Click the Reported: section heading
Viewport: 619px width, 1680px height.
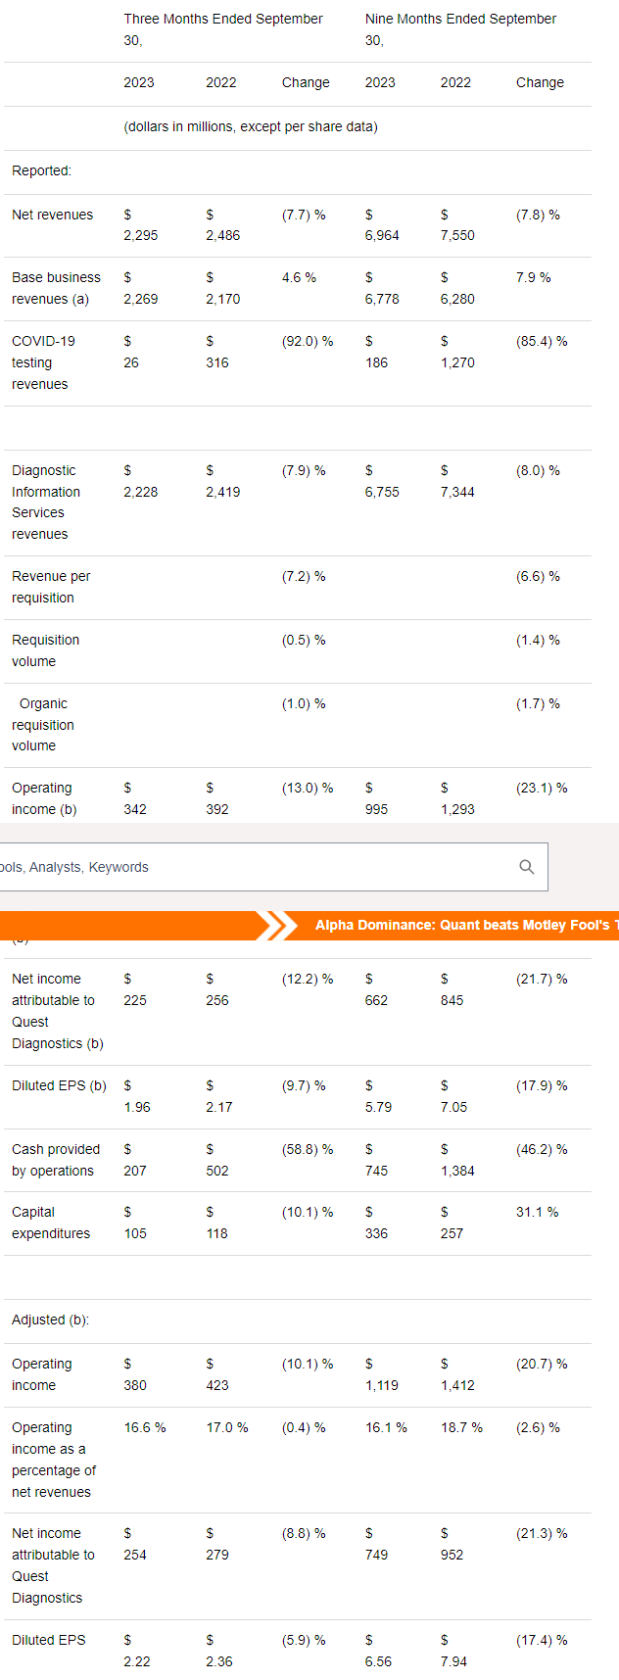41,170
